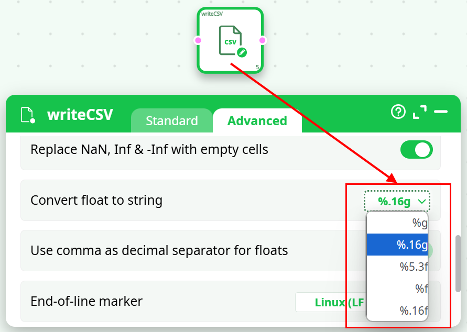
Task: Choose %g format from the dropdown list
Action: coord(397,223)
